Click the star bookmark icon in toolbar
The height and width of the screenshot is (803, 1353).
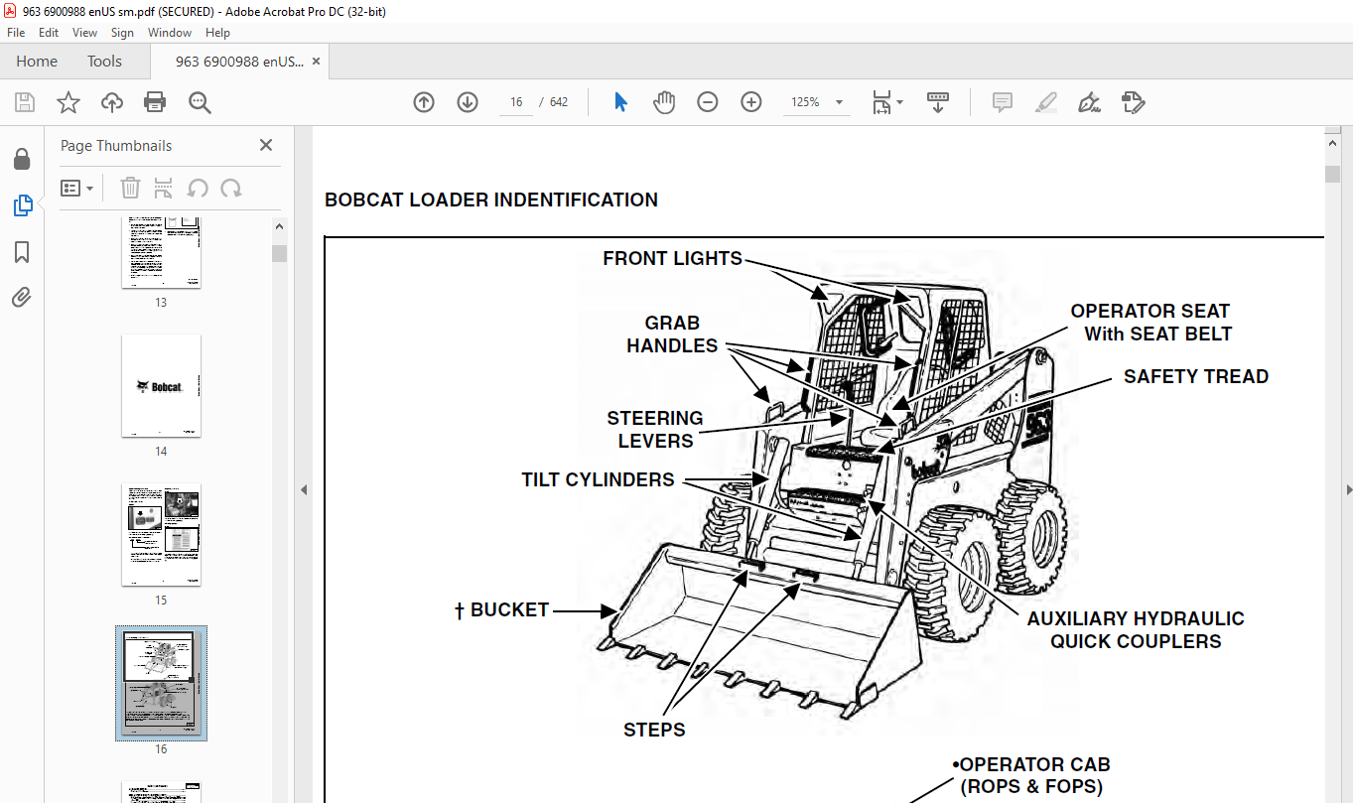(68, 102)
